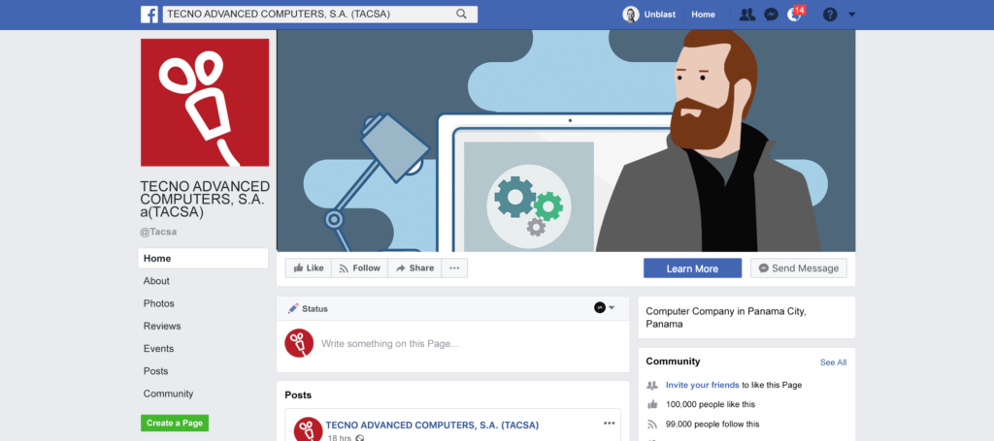This screenshot has width=994, height=441.
Task: Click See All in Community panel
Action: pos(833,362)
